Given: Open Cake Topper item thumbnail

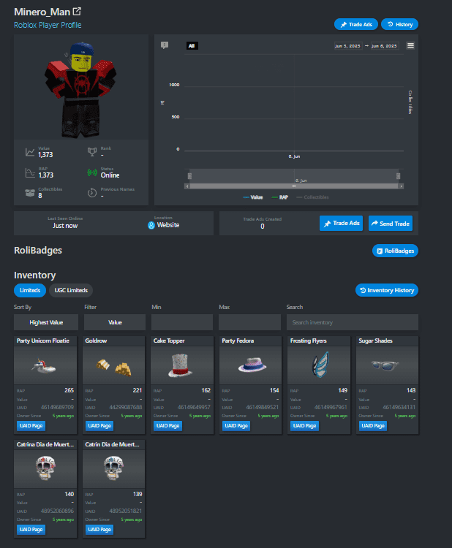Looking at the screenshot, I should point(182,365).
